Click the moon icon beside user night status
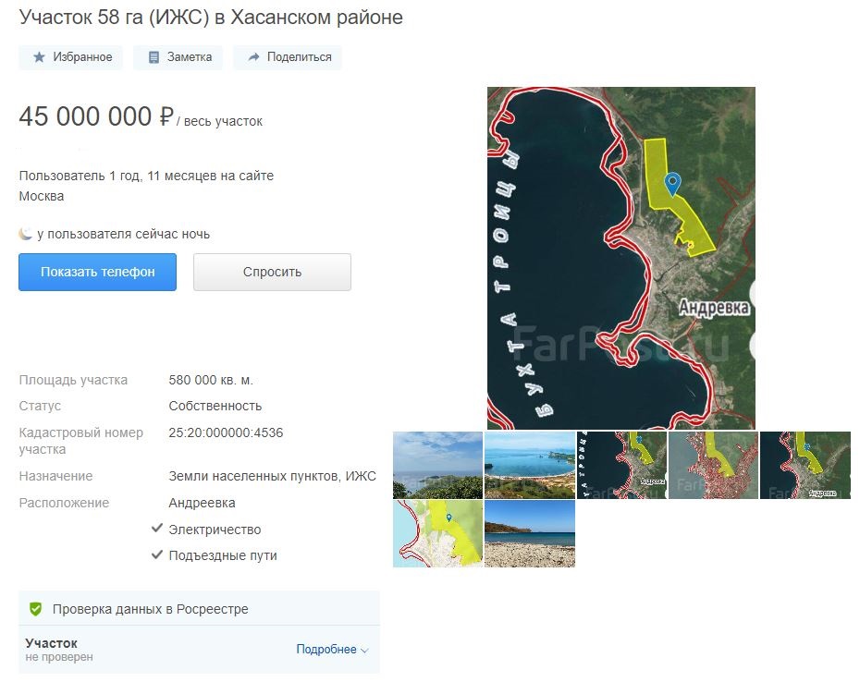Screen dimensions: 860x682 pyautogui.click(x=26, y=234)
